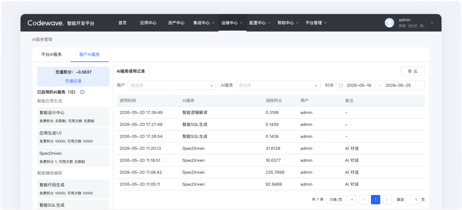Click the 充值积分:-0.5637 balance text
This screenshot has height=210, width=462.
click(74, 72)
